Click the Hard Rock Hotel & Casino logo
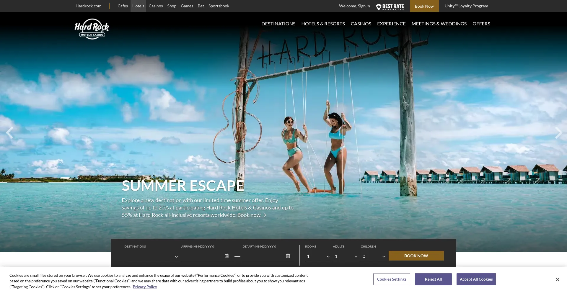Viewport: 567px width, 293px height. tap(92, 29)
